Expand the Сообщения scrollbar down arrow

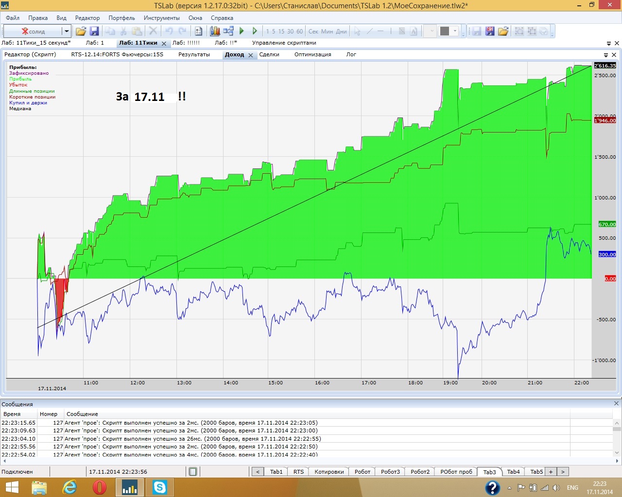[617, 453]
